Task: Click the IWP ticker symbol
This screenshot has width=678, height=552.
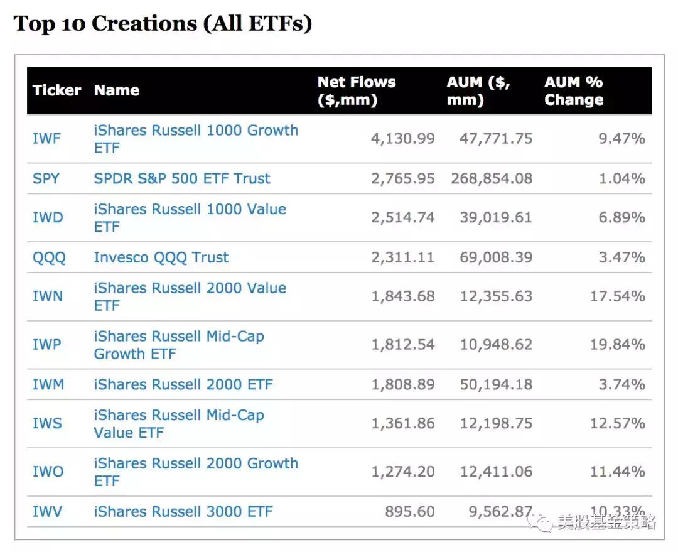Action: [x=47, y=345]
